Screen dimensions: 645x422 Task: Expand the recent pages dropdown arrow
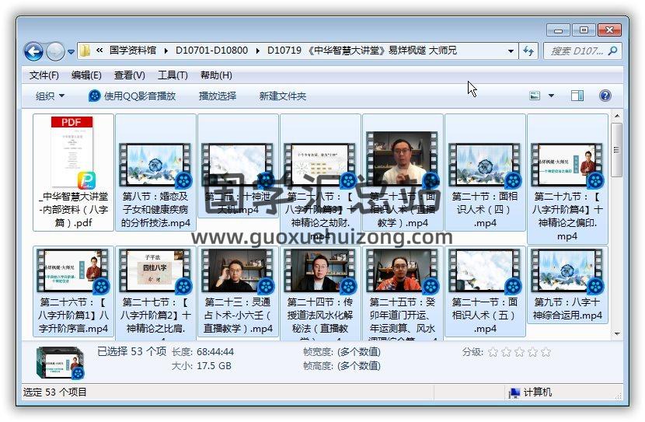71,52
